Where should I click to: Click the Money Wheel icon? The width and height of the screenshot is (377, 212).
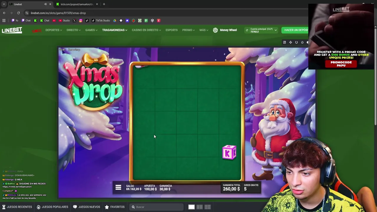[x=215, y=30]
